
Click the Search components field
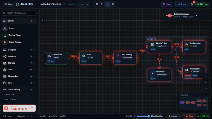tap(19, 13)
